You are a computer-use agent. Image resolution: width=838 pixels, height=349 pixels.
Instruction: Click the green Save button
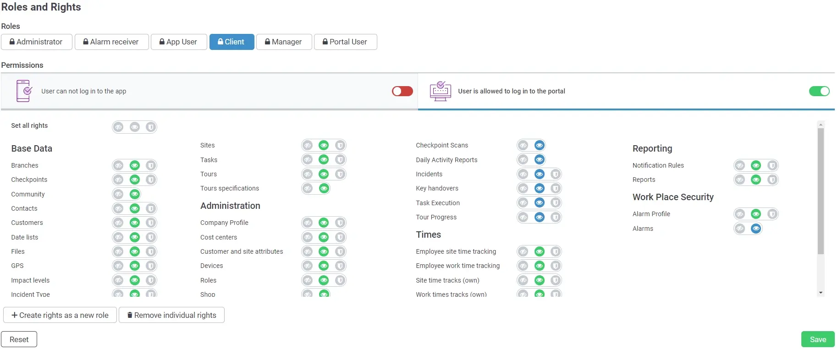point(817,339)
